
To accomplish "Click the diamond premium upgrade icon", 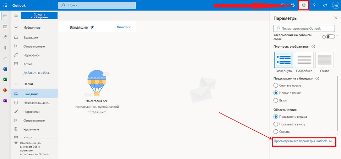I will [x=16, y=143].
